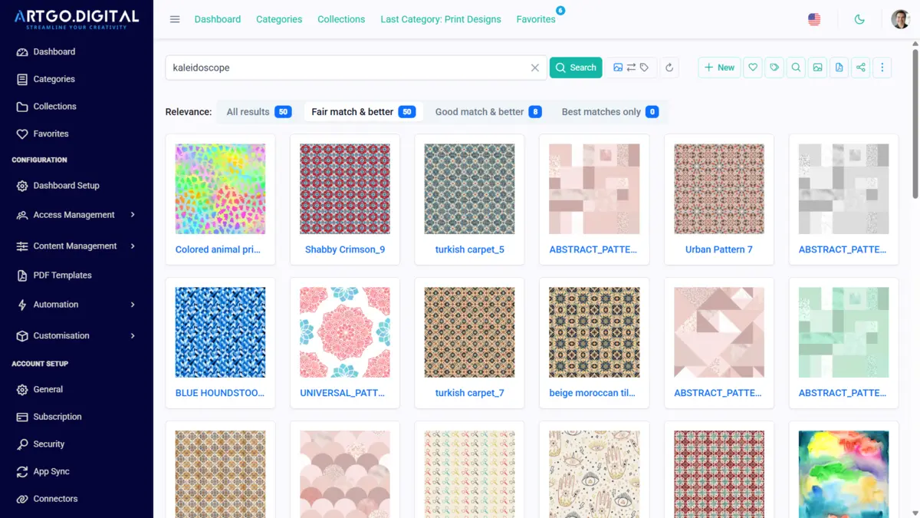Click the share icon in toolbar
Screen dimensions: 920x518
coord(860,68)
